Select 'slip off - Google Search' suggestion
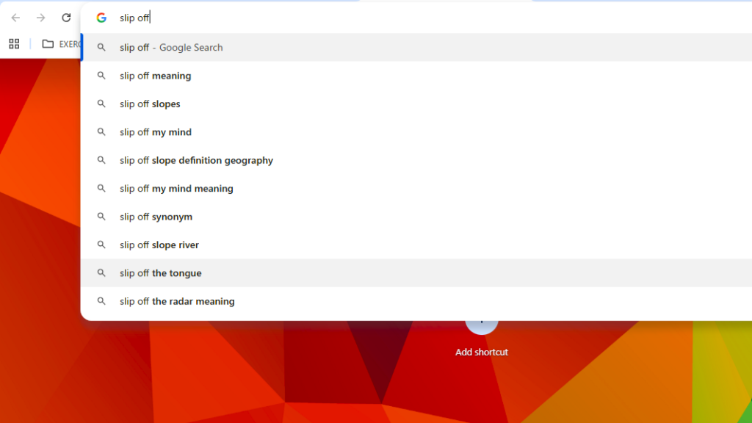 (x=171, y=48)
